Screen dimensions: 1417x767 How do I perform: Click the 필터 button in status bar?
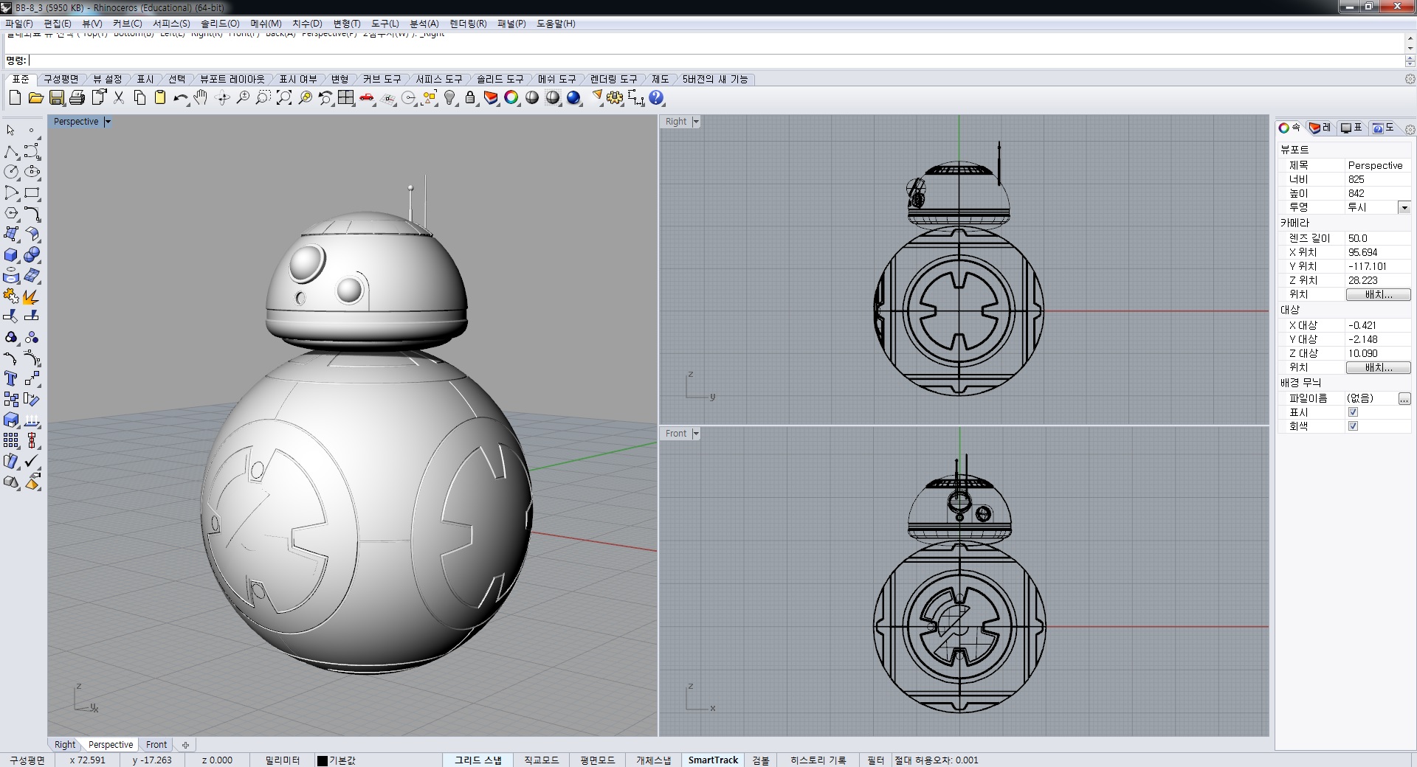[x=875, y=760]
